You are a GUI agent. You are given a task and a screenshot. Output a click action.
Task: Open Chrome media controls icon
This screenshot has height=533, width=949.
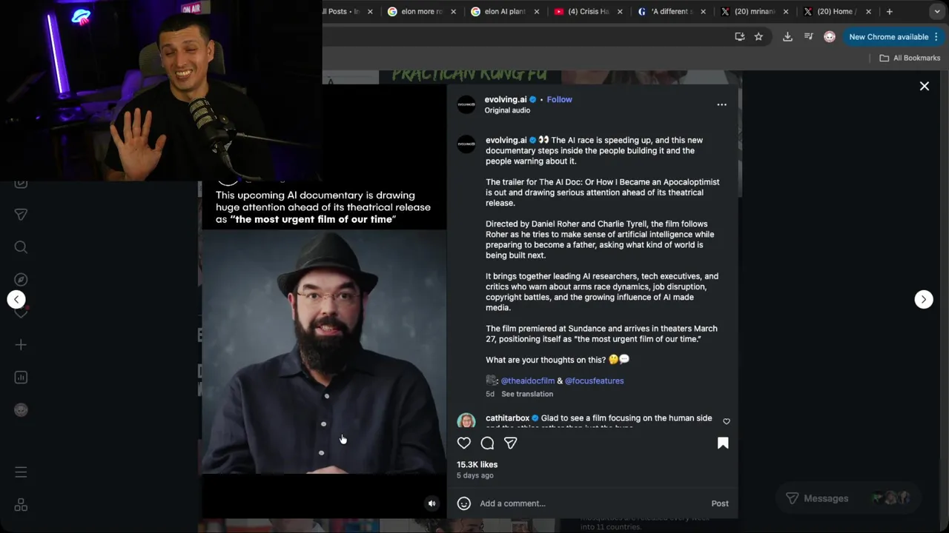[x=809, y=36]
